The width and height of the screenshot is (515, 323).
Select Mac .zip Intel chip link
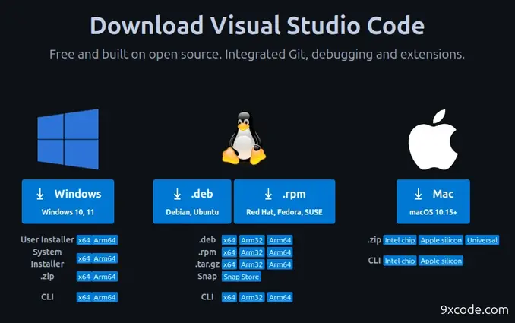coord(400,240)
